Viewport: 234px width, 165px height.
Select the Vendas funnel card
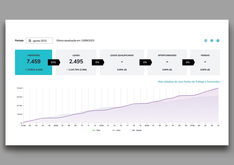(205, 62)
